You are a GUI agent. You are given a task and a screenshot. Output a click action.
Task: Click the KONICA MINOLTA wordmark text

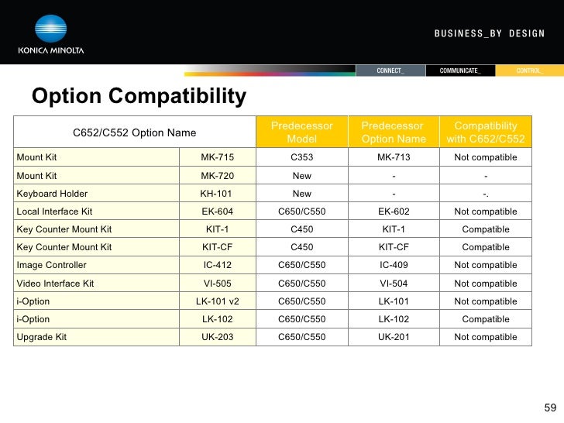[50, 50]
